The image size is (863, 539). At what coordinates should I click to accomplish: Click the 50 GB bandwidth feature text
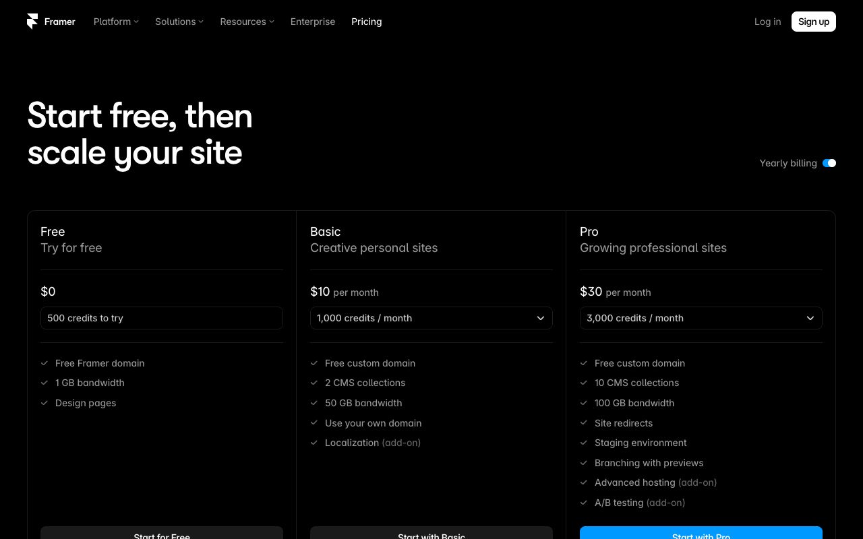[x=363, y=403]
